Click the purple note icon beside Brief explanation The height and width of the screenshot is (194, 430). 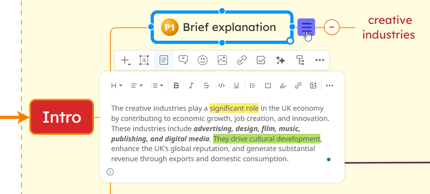306,27
